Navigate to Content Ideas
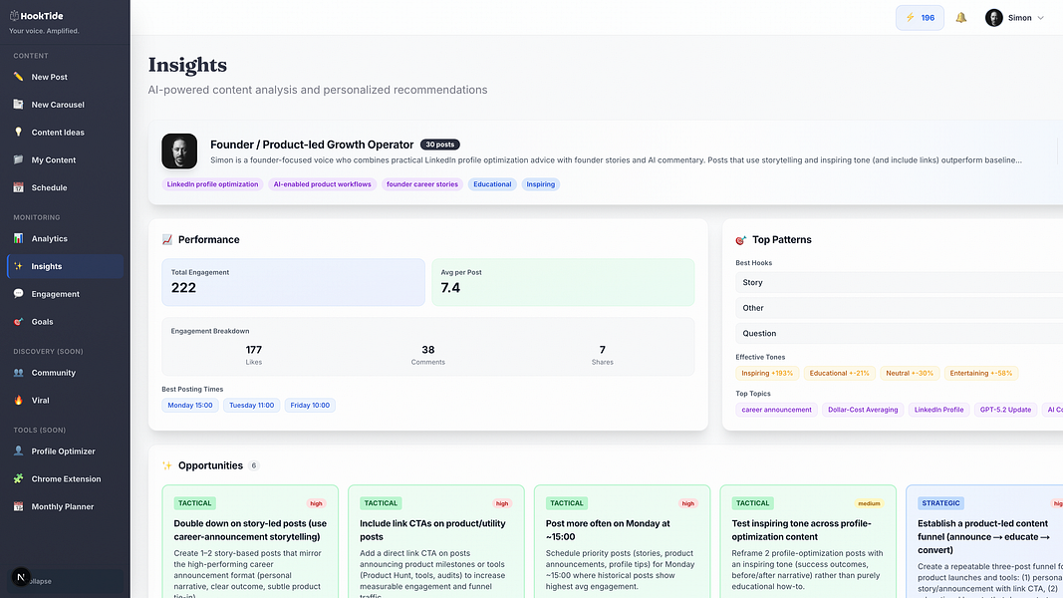 click(x=65, y=133)
